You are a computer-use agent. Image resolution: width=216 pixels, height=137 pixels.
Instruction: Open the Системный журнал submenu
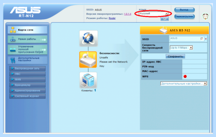click(27, 96)
